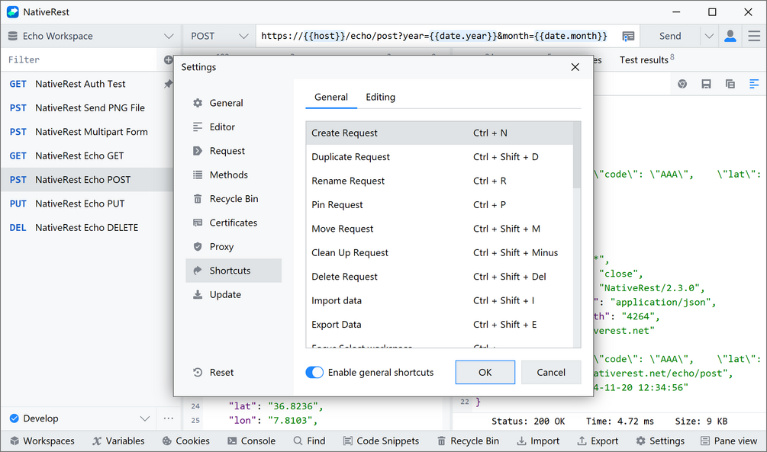Select the Rename Request shortcut row
Image resolution: width=767 pixels, height=452 pixels.
point(440,181)
